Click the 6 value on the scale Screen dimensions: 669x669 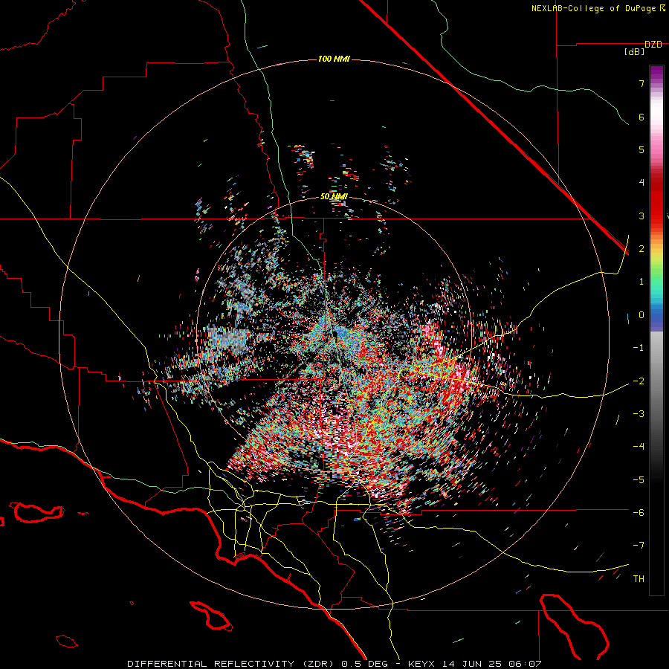pyautogui.click(x=641, y=117)
